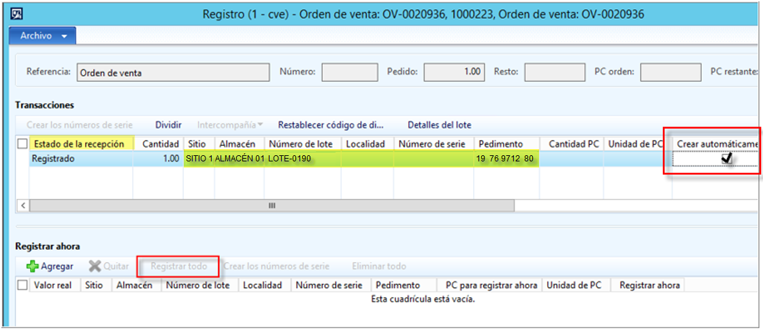This screenshot has width=763, height=333.
Task: Click the Pedido field showing 1.00
Action: coord(453,72)
